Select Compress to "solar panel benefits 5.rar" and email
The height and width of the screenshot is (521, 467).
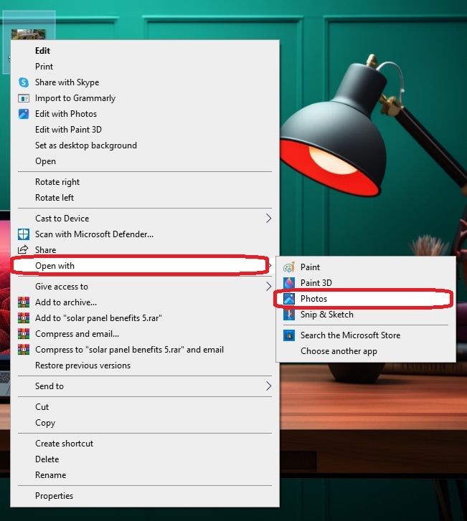pos(145,350)
